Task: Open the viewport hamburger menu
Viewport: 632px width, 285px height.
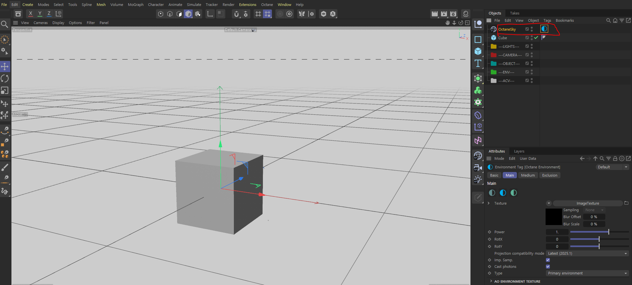Action: point(16,23)
